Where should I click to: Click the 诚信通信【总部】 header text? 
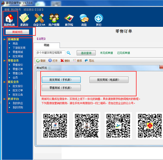pyautogui.click(x=33, y=10)
